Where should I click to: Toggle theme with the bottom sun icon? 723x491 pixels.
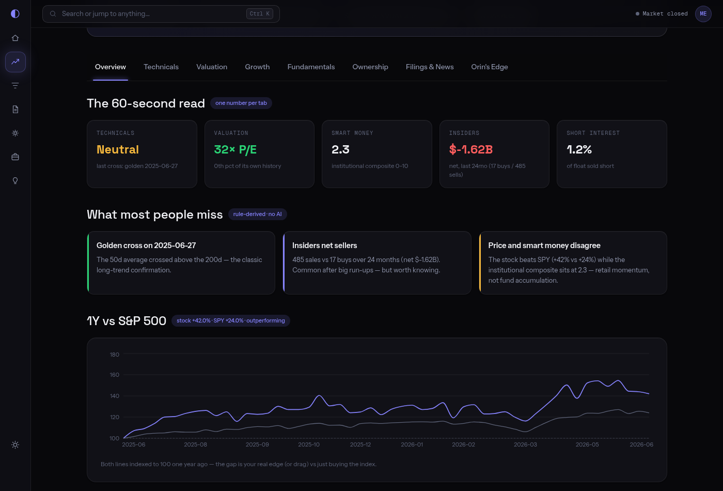[15, 444]
